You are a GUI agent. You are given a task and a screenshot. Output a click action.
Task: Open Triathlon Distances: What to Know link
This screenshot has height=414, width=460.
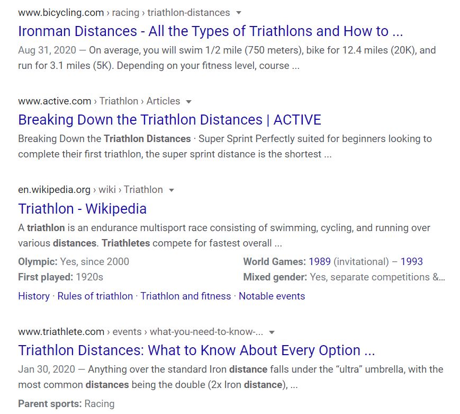tap(196, 350)
